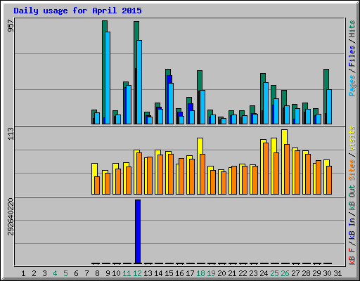Image resolution: width=360 pixels, height=281 pixels.
Task: Click day 24 on the x-axis
Action: 264,273
